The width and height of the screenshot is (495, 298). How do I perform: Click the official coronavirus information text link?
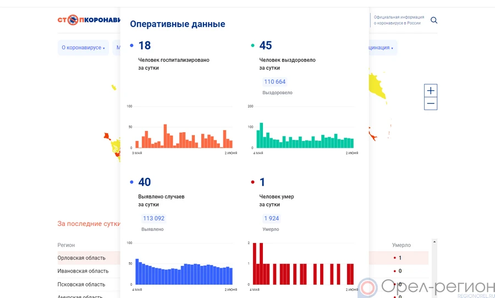tap(397, 20)
